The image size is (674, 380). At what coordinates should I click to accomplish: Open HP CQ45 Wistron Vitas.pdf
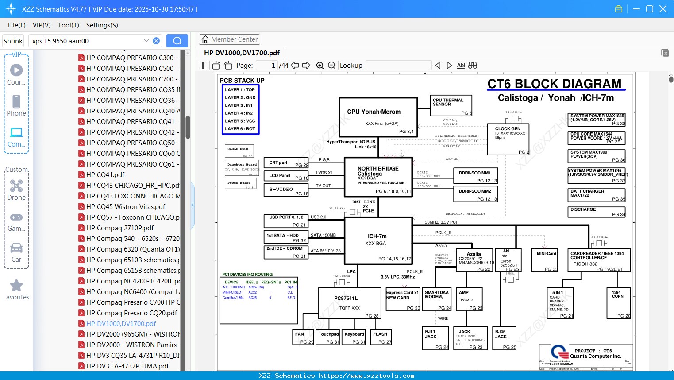coord(122,206)
